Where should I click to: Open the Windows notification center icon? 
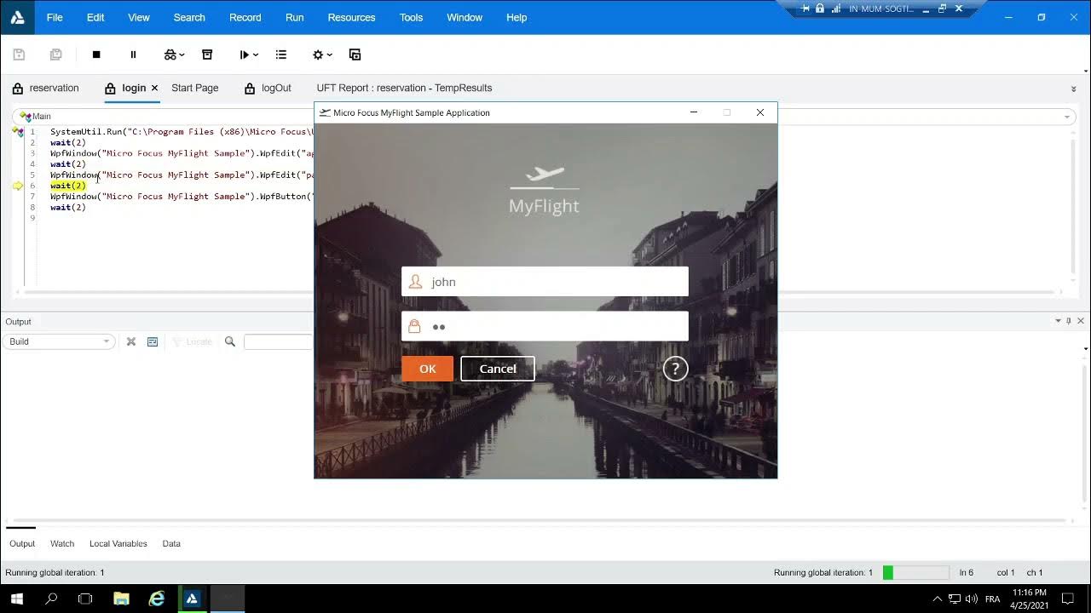pos(1067,599)
